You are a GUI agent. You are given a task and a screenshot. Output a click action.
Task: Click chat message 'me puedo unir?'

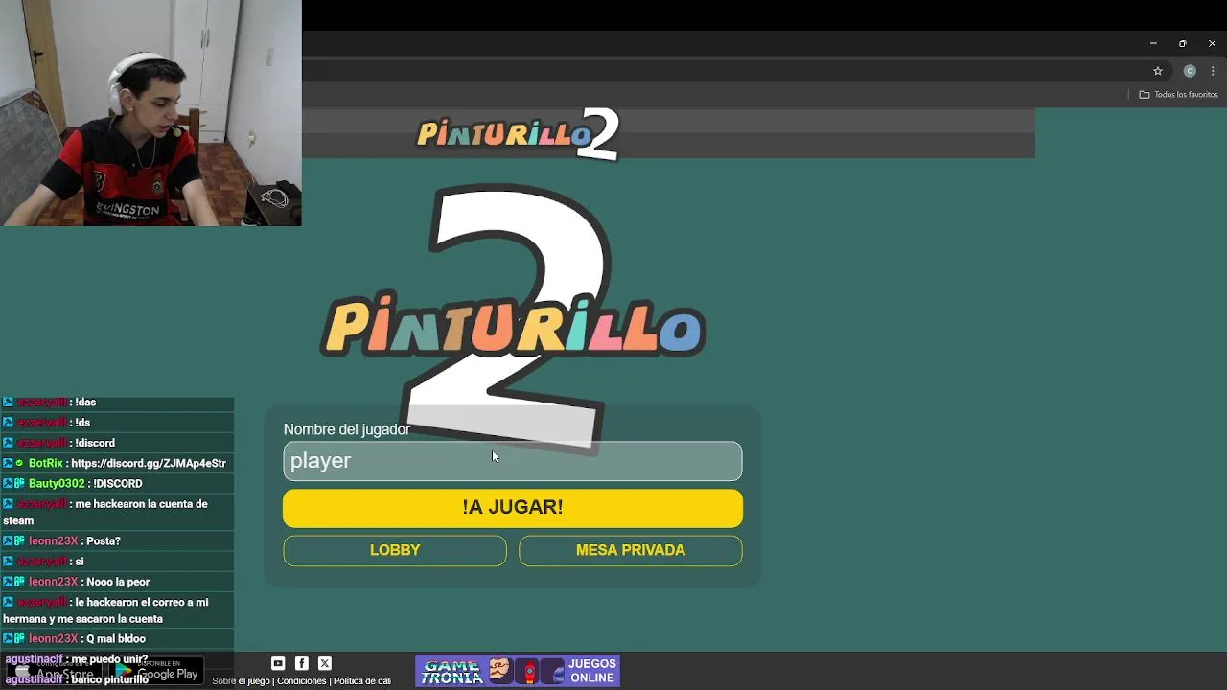pos(109,659)
